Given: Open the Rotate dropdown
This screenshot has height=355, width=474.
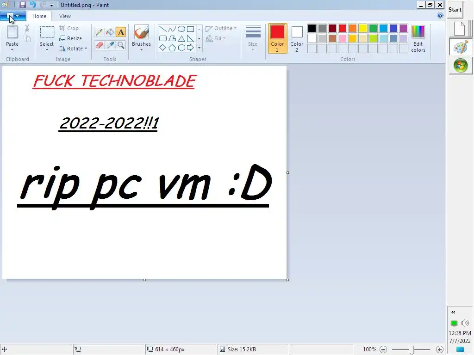Looking at the screenshot, I should 73,48.
